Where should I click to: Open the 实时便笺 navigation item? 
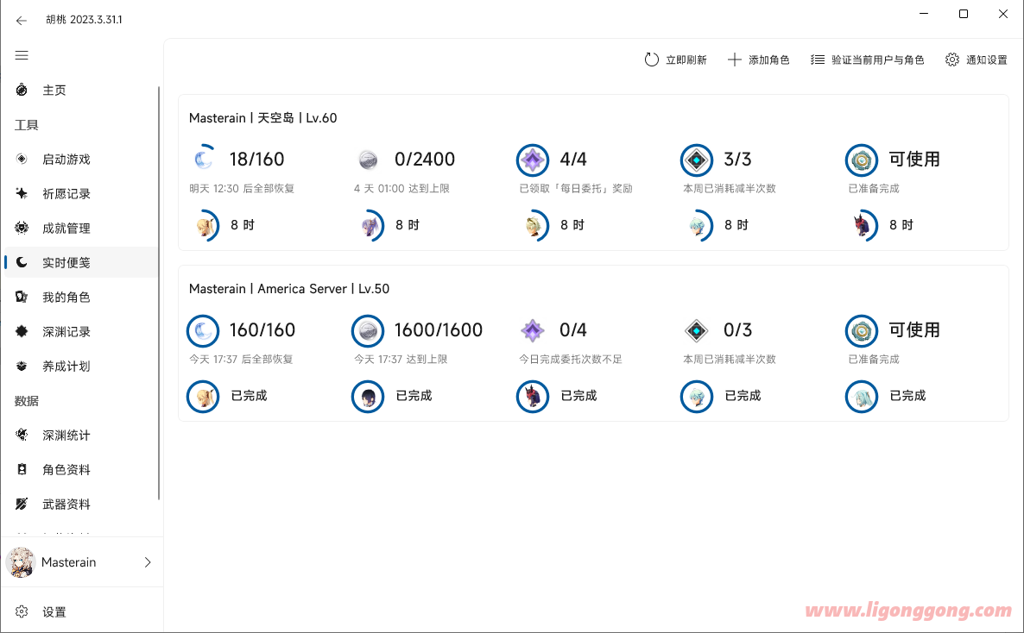pyautogui.click(x=66, y=263)
